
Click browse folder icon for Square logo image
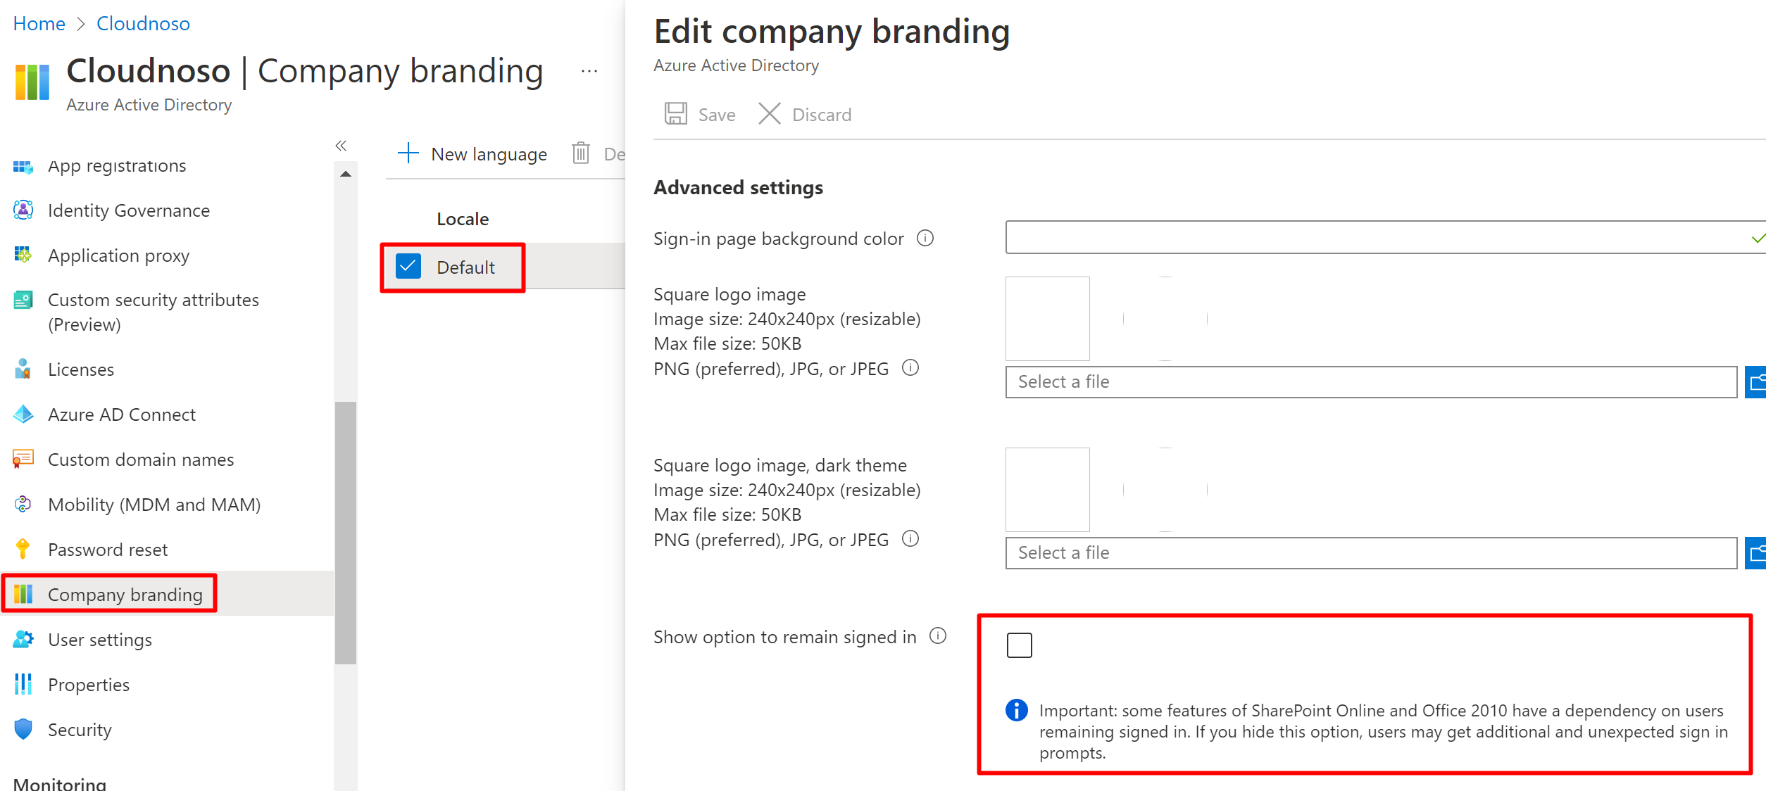pos(1756,382)
